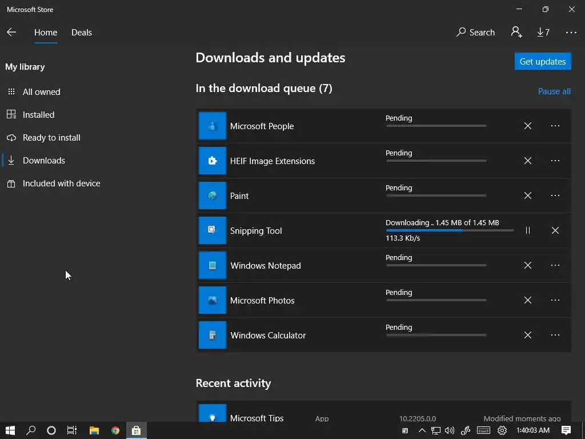The width and height of the screenshot is (585, 439).
Task: Click the taskbar clock showing 1:40:03 AM
Action: pos(533,430)
